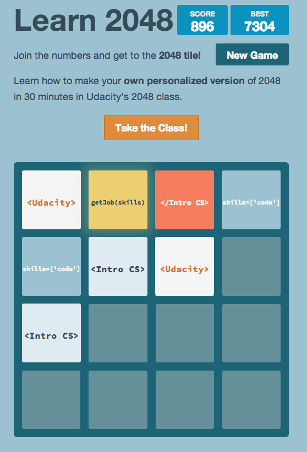Viewport: 307px width, 452px height.
Task: Click the 'own personalized version' bold text
Action: coord(184,81)
